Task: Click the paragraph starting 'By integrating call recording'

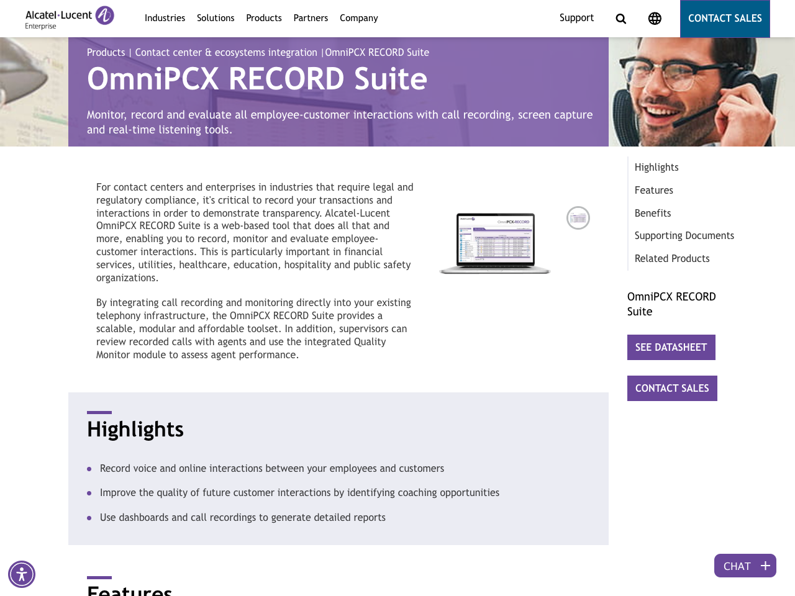Action: [253, 328]
